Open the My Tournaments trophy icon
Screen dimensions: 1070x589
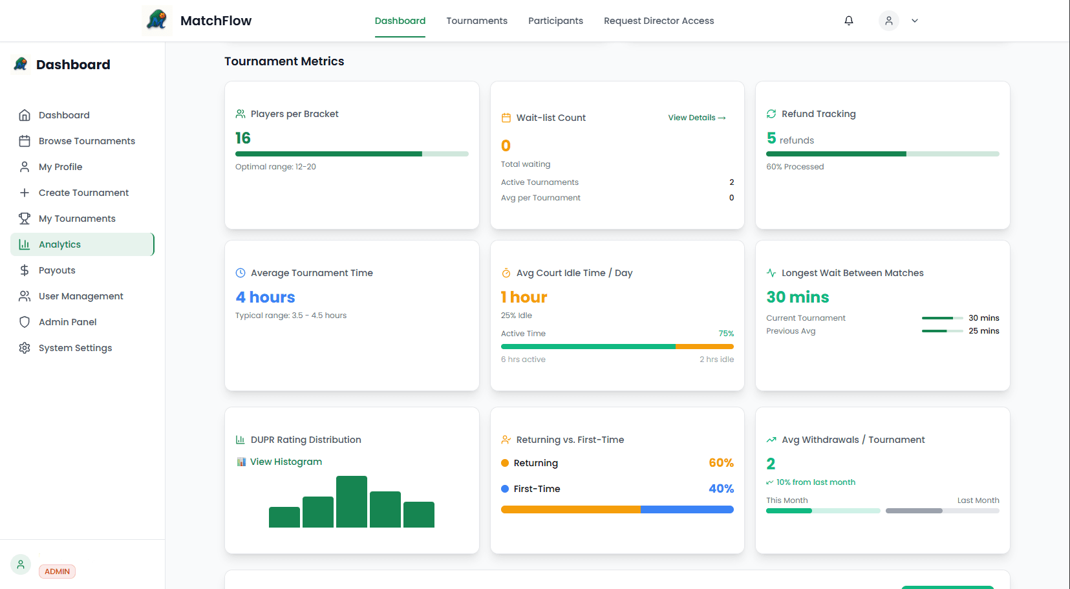click(24, 218)
